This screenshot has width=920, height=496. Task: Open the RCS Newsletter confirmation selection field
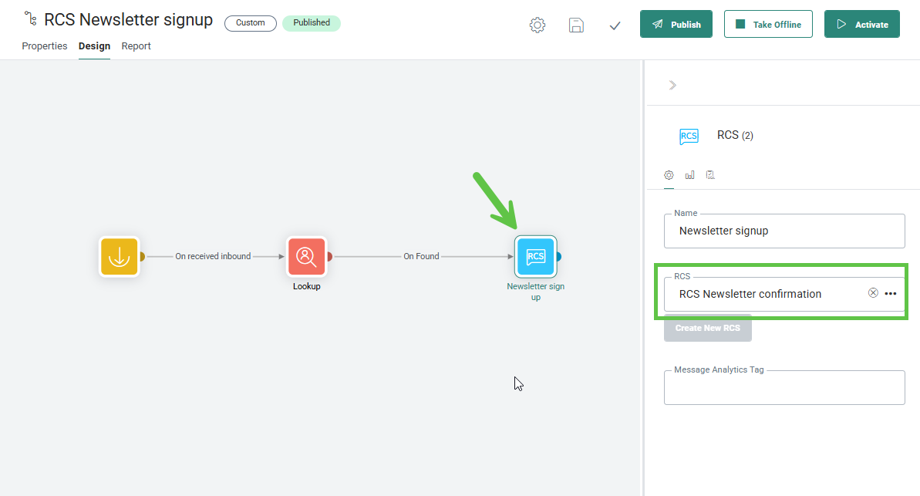point(763,294)
